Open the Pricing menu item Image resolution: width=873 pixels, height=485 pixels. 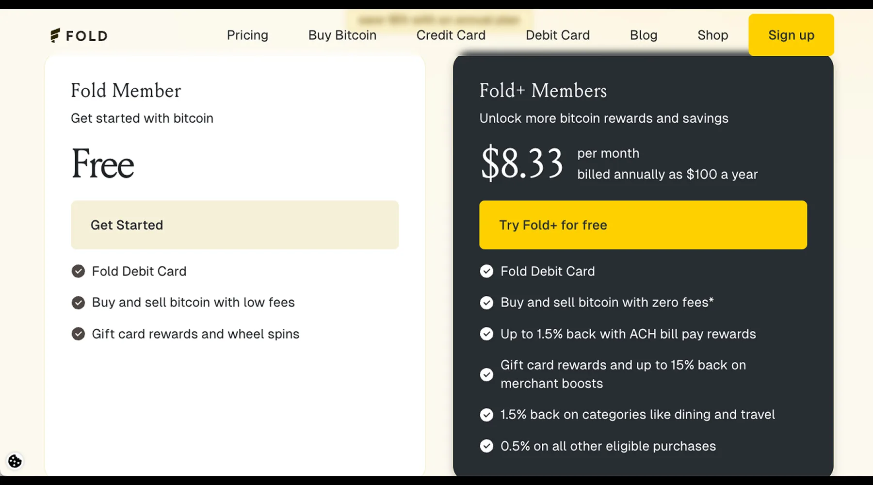click(247, 35)
